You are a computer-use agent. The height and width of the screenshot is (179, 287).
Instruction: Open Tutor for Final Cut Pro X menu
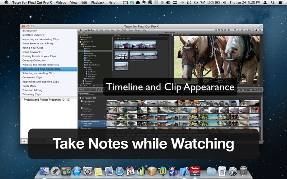tap(32, 3)
